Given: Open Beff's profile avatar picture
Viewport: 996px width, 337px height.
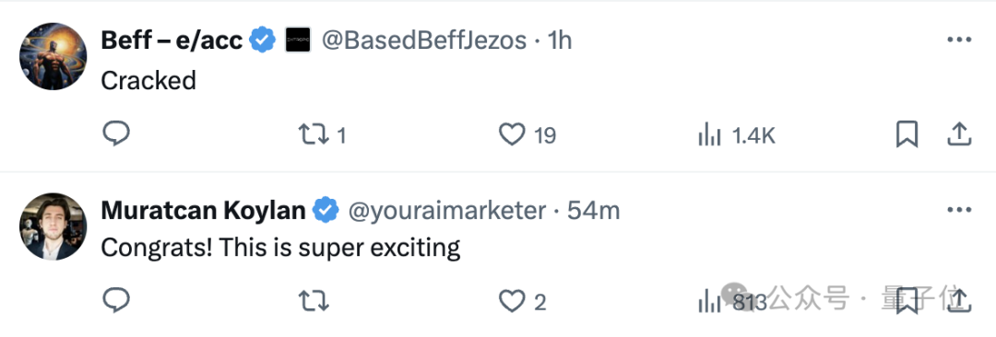Looking at the screenshot, I should click(53, 56).
